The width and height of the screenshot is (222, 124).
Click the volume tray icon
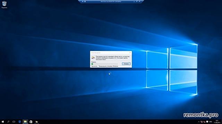coord(204,122)
